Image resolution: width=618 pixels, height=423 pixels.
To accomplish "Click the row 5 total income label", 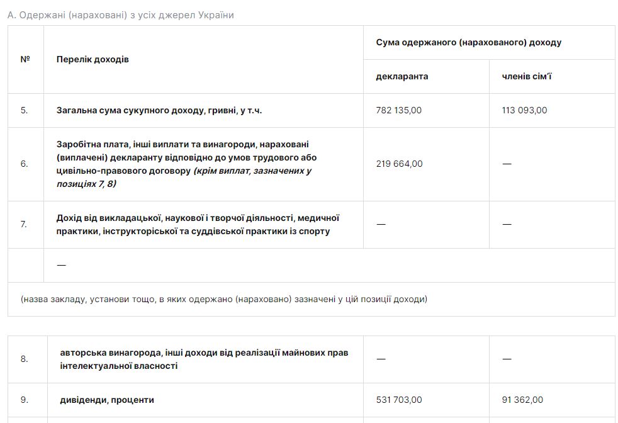I will click(x=159, y=110).
